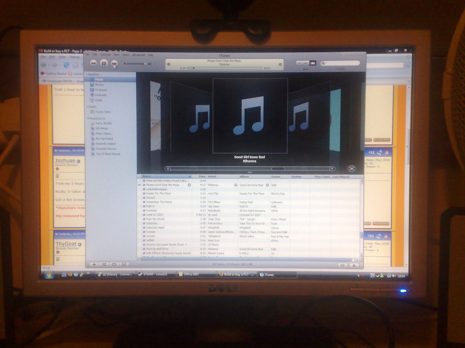Screen dimensions: 465x348
Task: Go back to the previous track
Action: click(x=93, y=63)
